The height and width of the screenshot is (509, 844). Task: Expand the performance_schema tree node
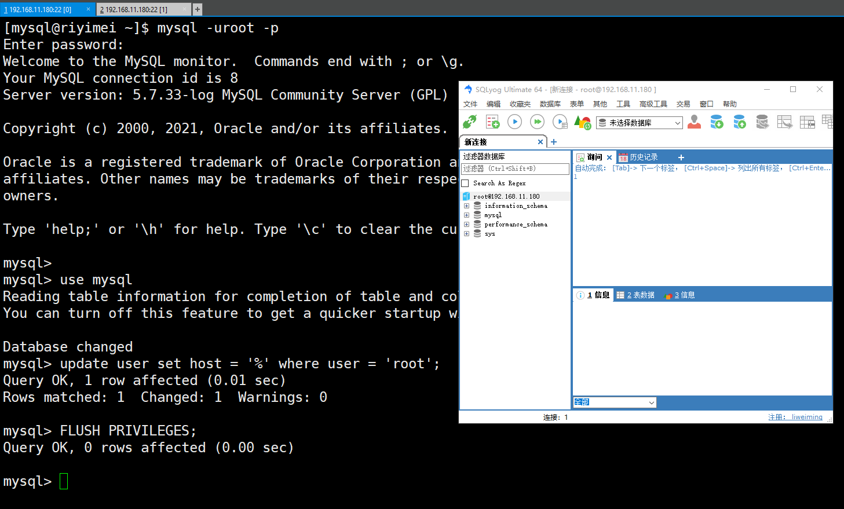pos(466,224)
